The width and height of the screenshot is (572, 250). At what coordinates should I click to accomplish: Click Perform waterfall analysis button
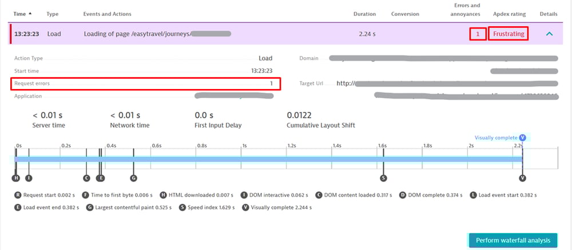point(512,240)
